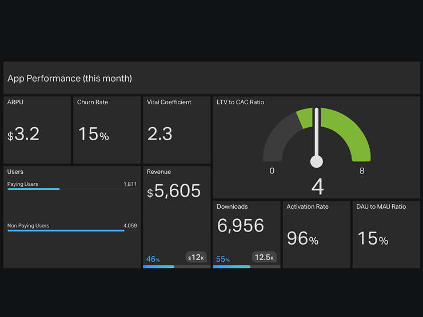Select the ARPU widget label
This screenshot has height=317, width=423.
[15, 102]
